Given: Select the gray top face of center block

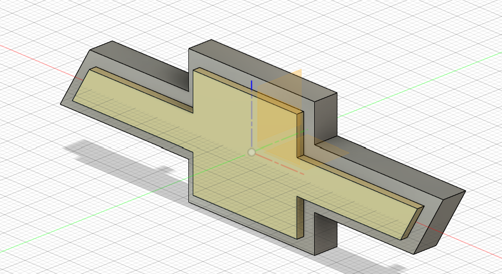Looking at the screenshot, I should click(263, 71).
